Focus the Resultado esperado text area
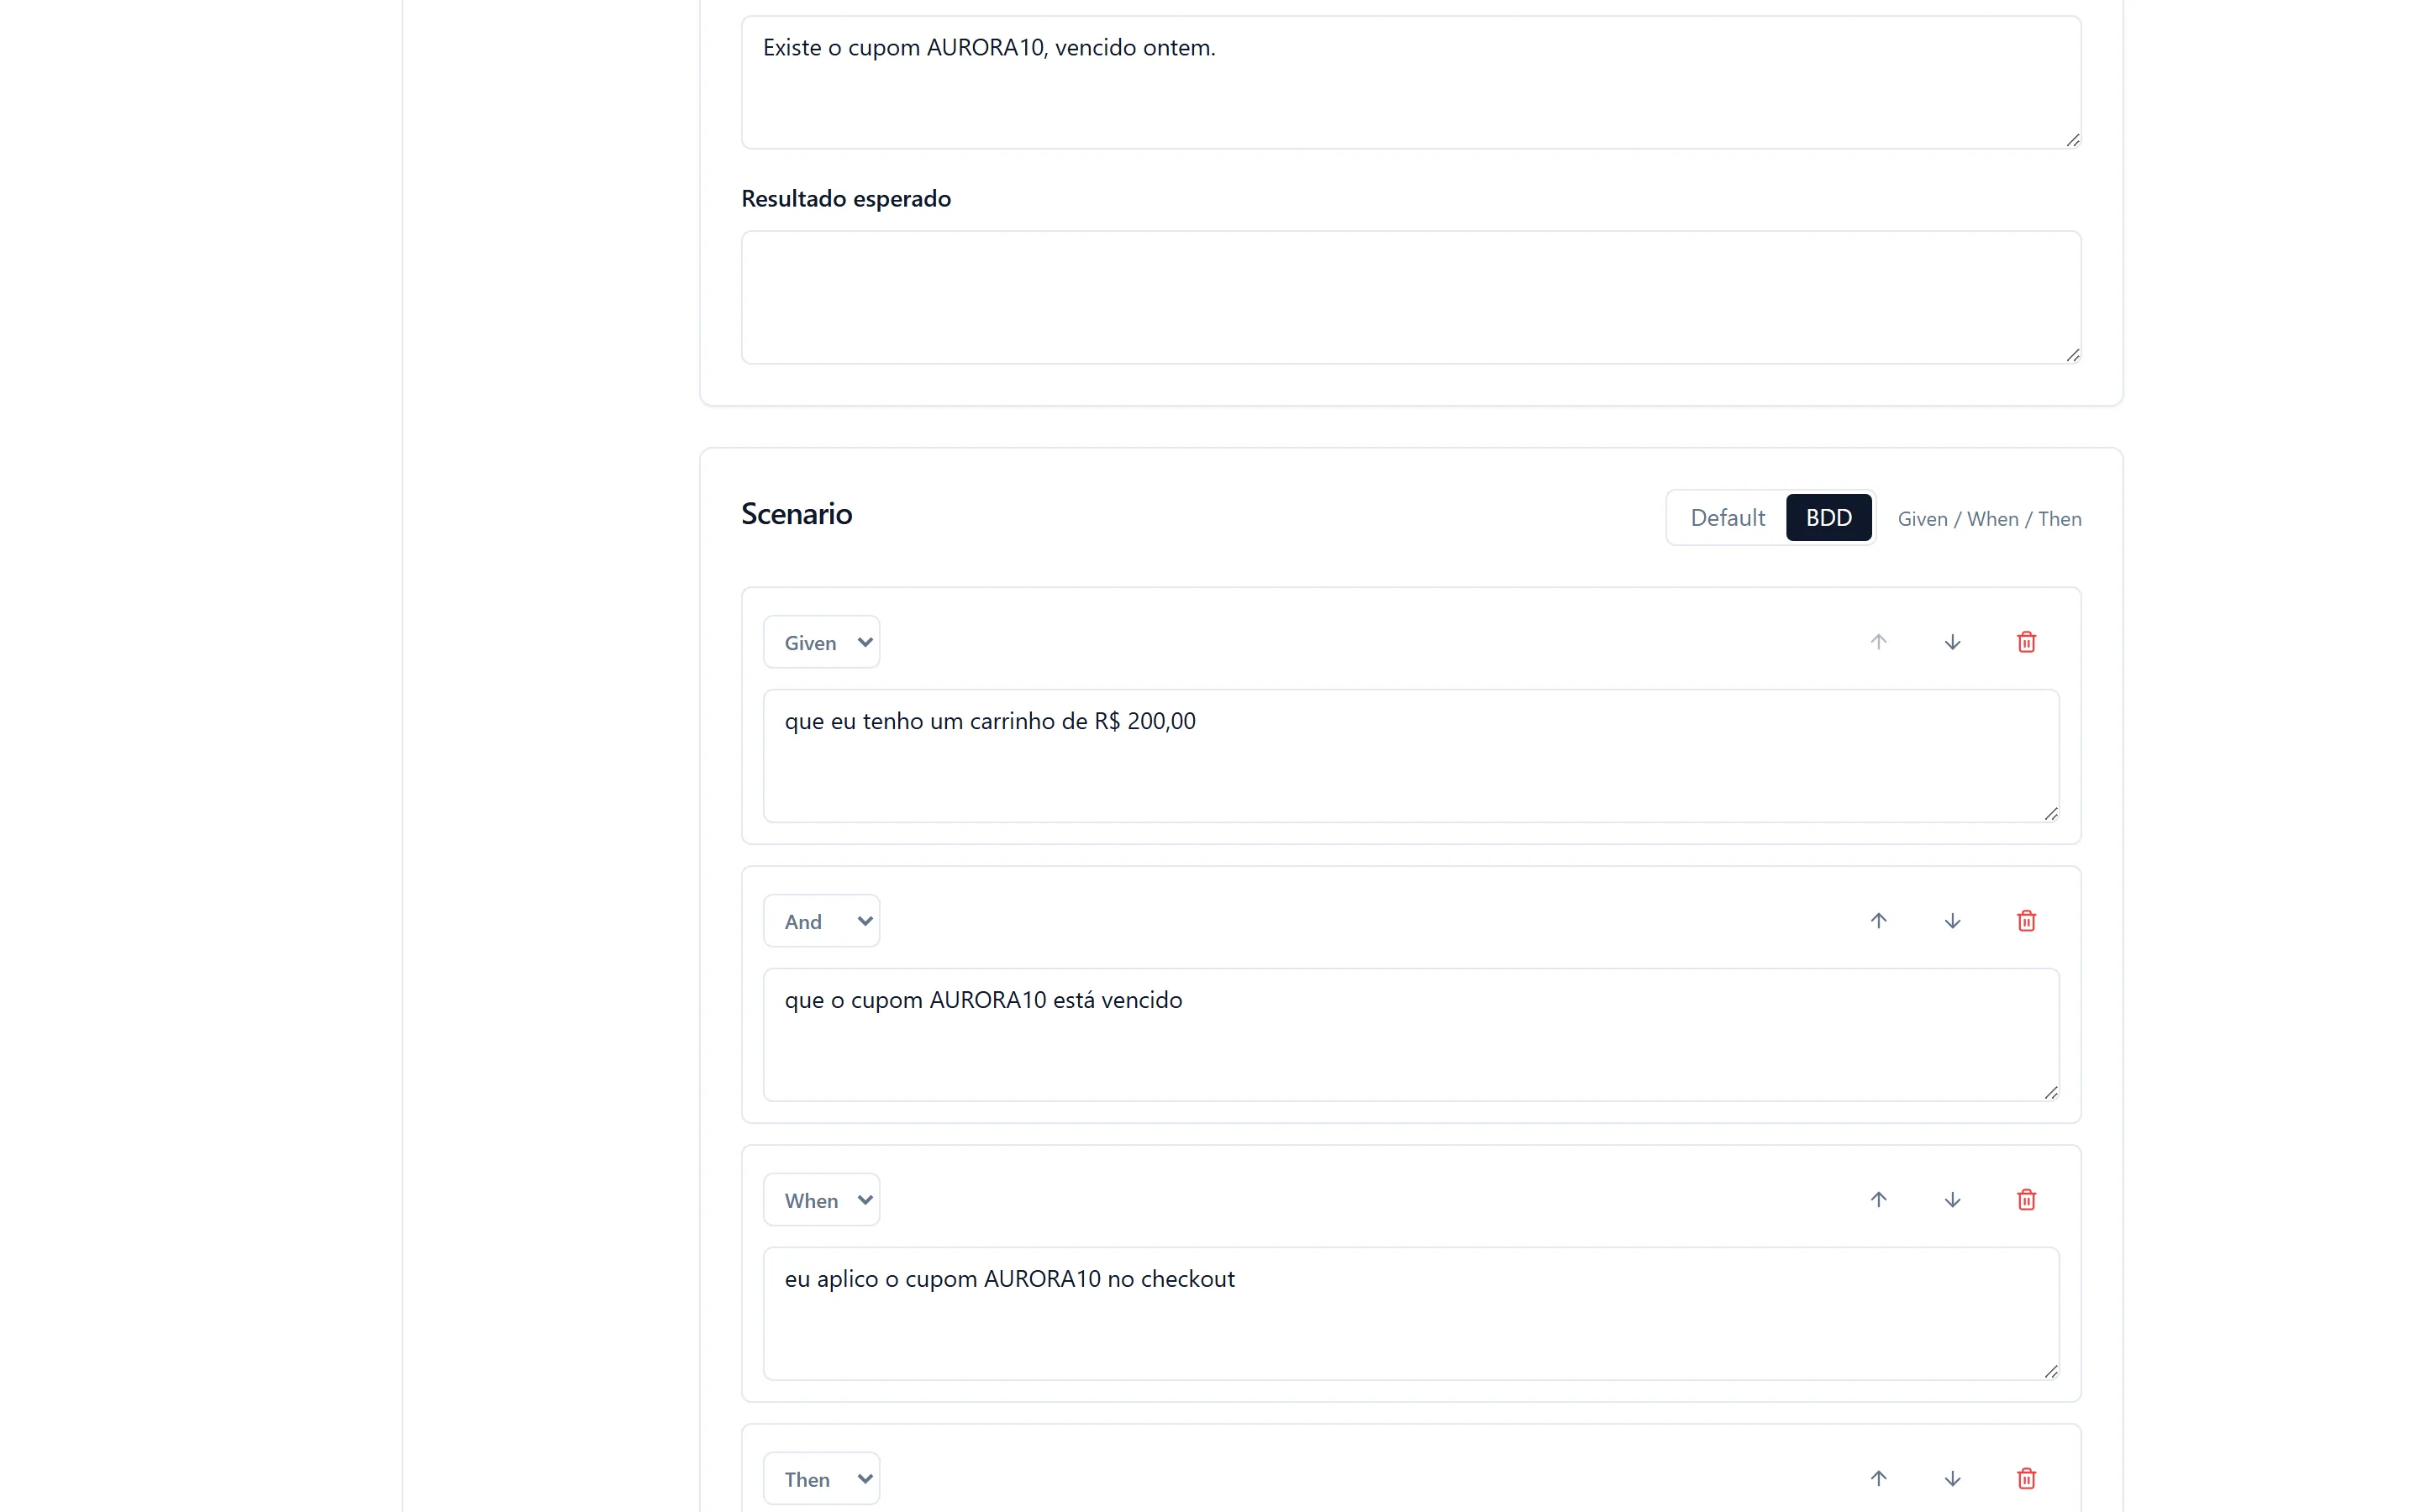 click(x=1411, y=298)
